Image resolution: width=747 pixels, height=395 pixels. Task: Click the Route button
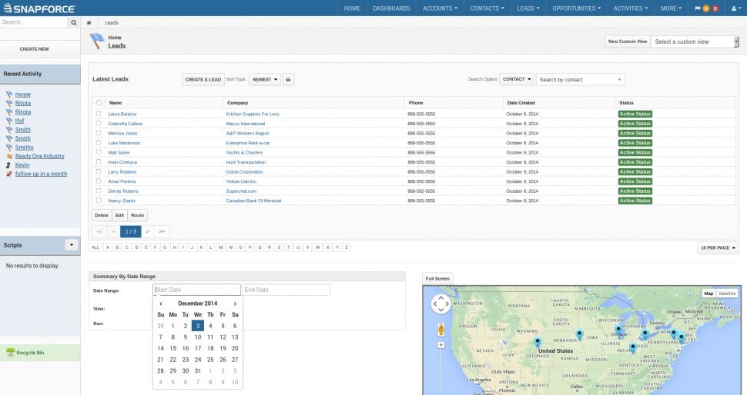point(138,215)
